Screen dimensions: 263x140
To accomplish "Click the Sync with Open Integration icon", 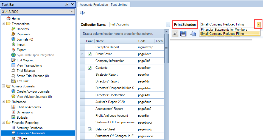I will click(x=13, y=55).
